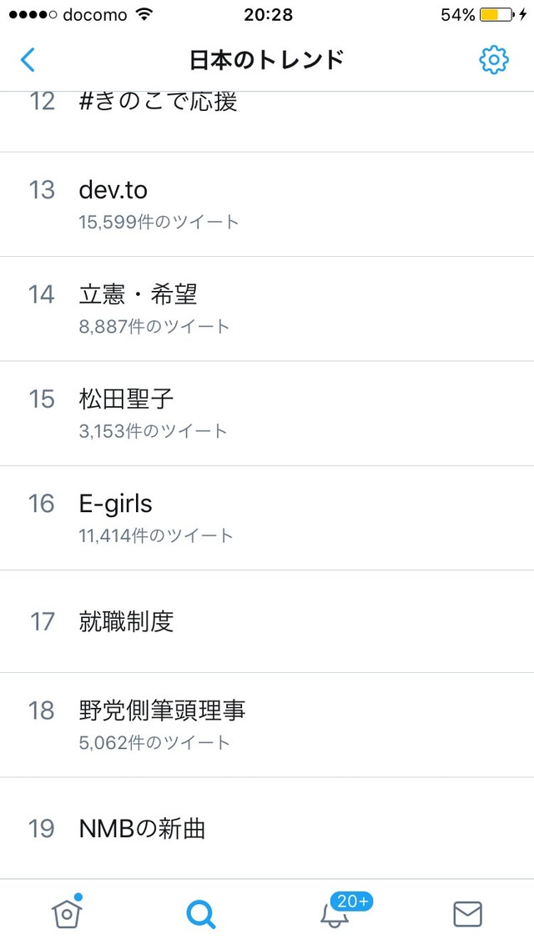Select trend NMBの新曲

click(x=267, y=828)
